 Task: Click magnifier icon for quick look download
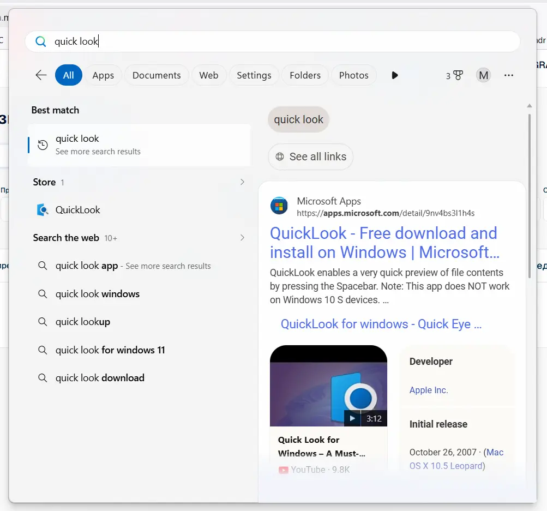(43, 378)
